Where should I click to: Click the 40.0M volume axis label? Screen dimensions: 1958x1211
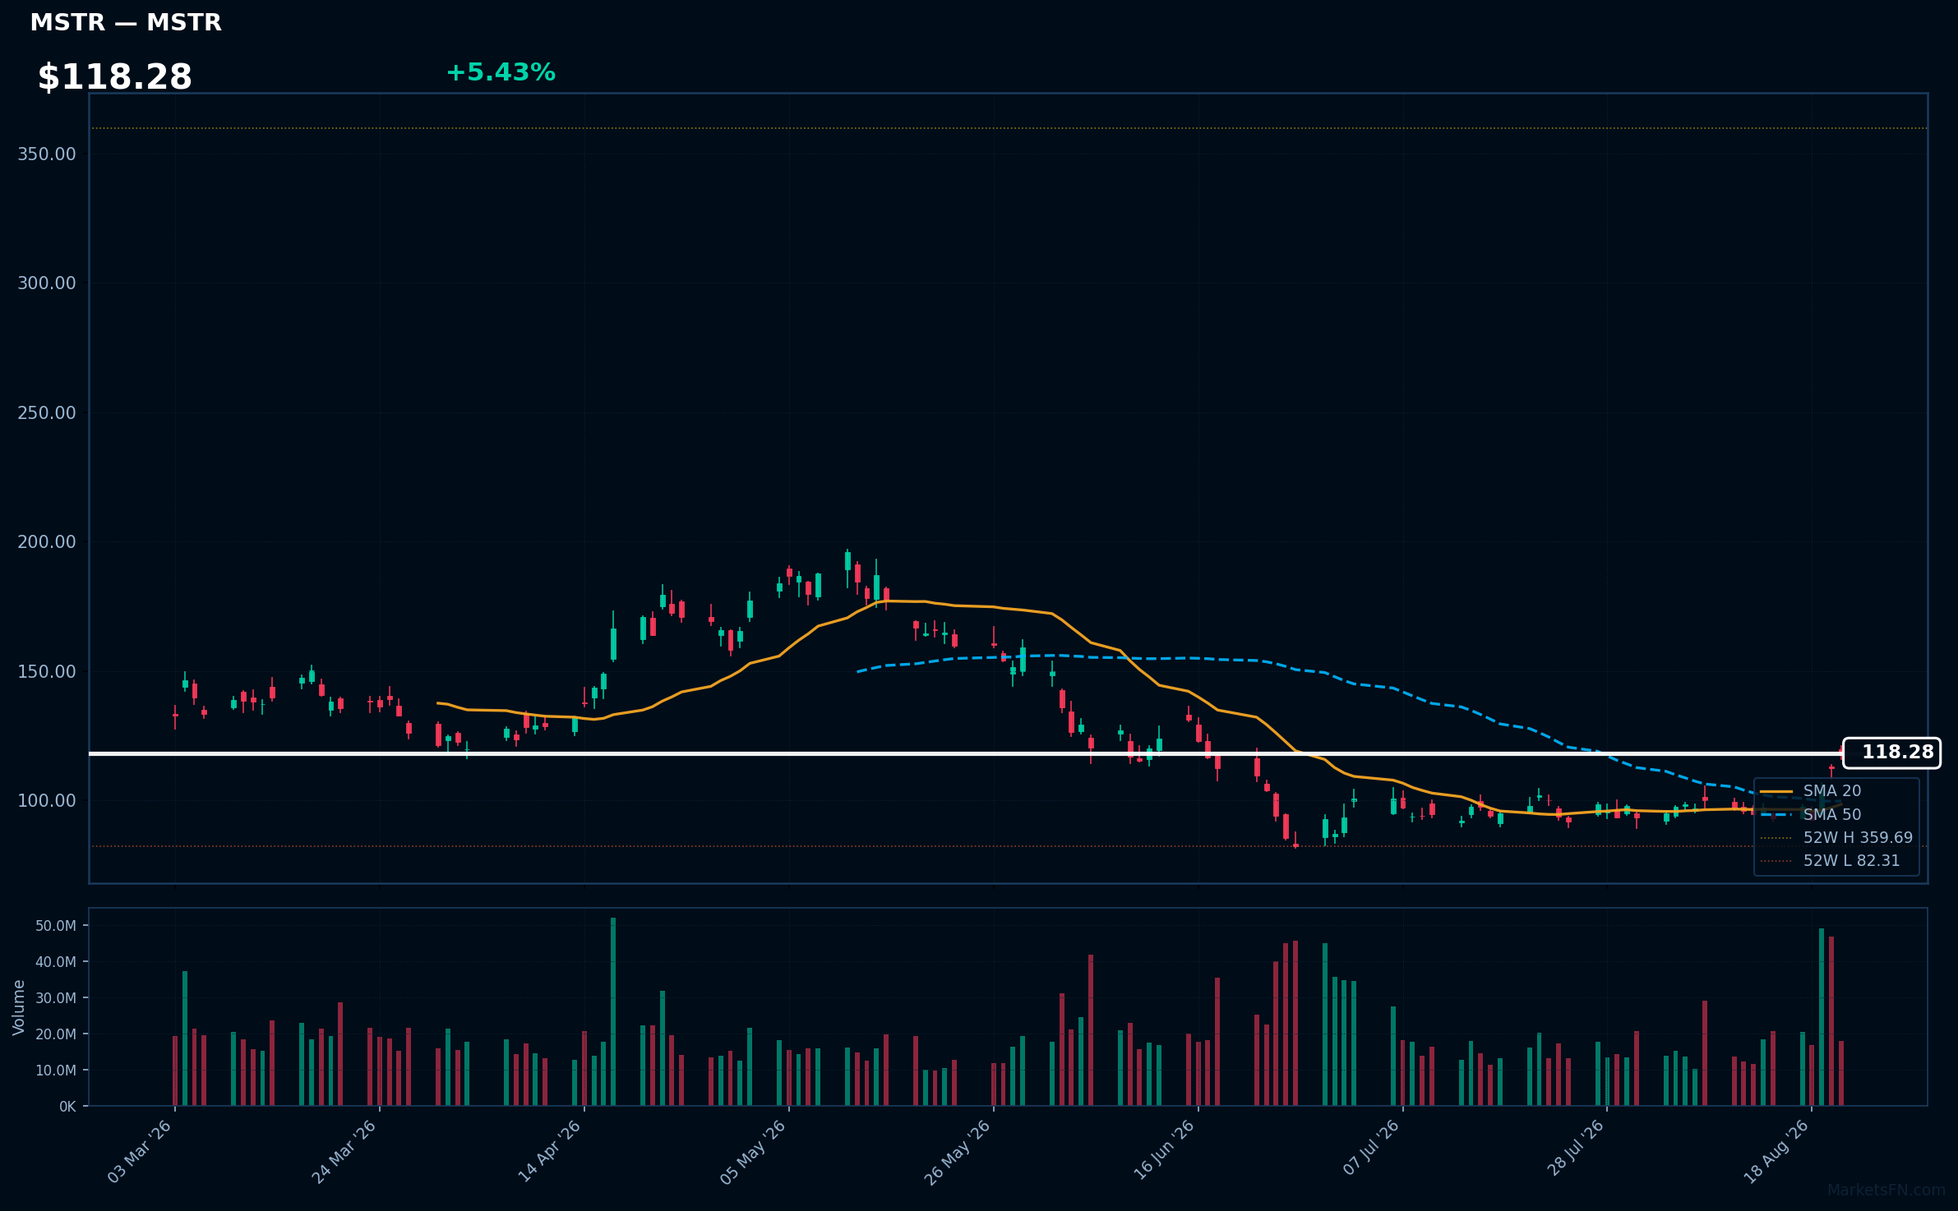55,962
